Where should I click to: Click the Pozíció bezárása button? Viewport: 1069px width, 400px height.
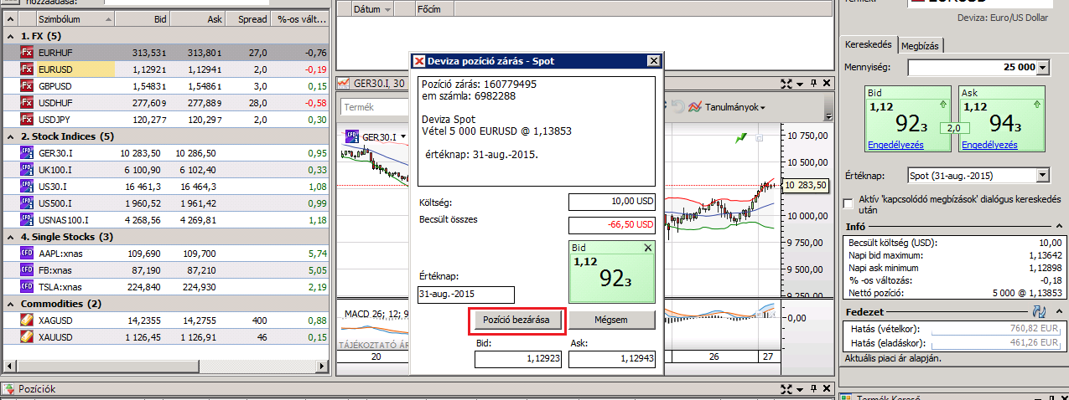tap(517, 321)
